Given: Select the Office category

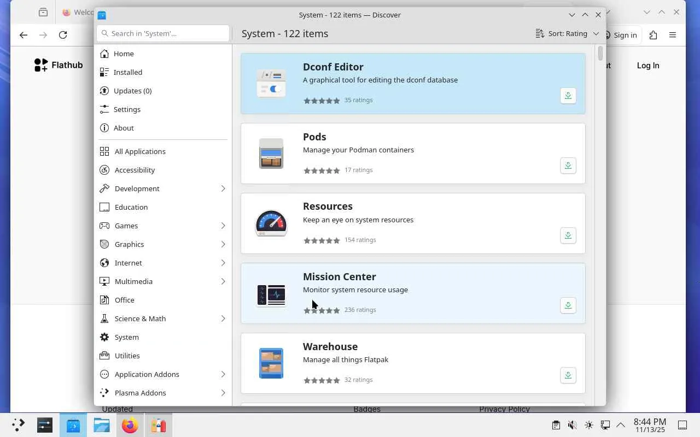Looking at the screenshot, I should 163,300.
